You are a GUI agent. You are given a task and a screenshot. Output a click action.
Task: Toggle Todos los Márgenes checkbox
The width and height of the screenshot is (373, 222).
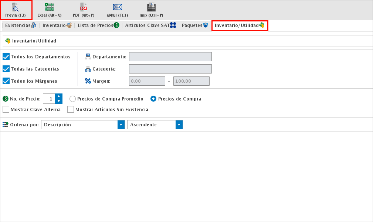(x=6, y=81)
